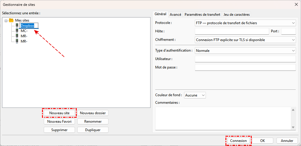Image resolution: width=301 pixels, height=146 pixels.
Task: Select the Dropbox site server icon
Action: pyautogui.click(x=17, y=25)
